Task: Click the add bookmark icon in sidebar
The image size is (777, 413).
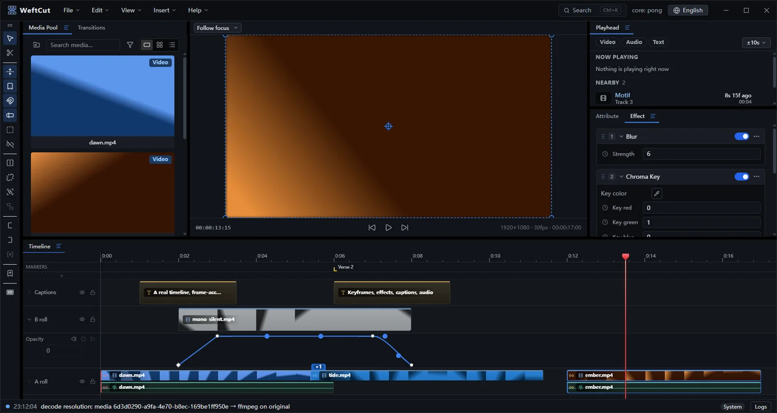Action: 10,273
